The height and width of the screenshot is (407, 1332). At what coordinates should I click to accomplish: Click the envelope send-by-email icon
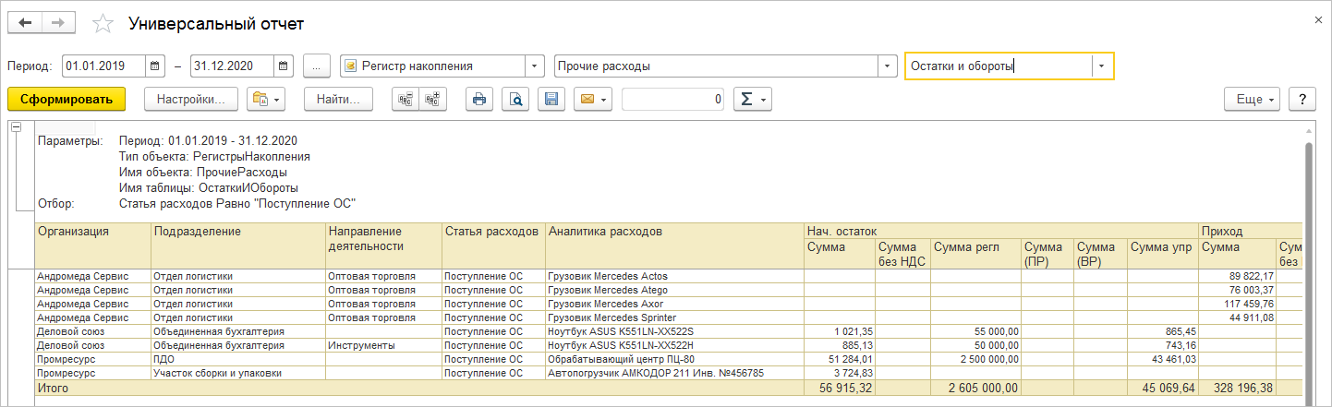[x=593, y=99]
